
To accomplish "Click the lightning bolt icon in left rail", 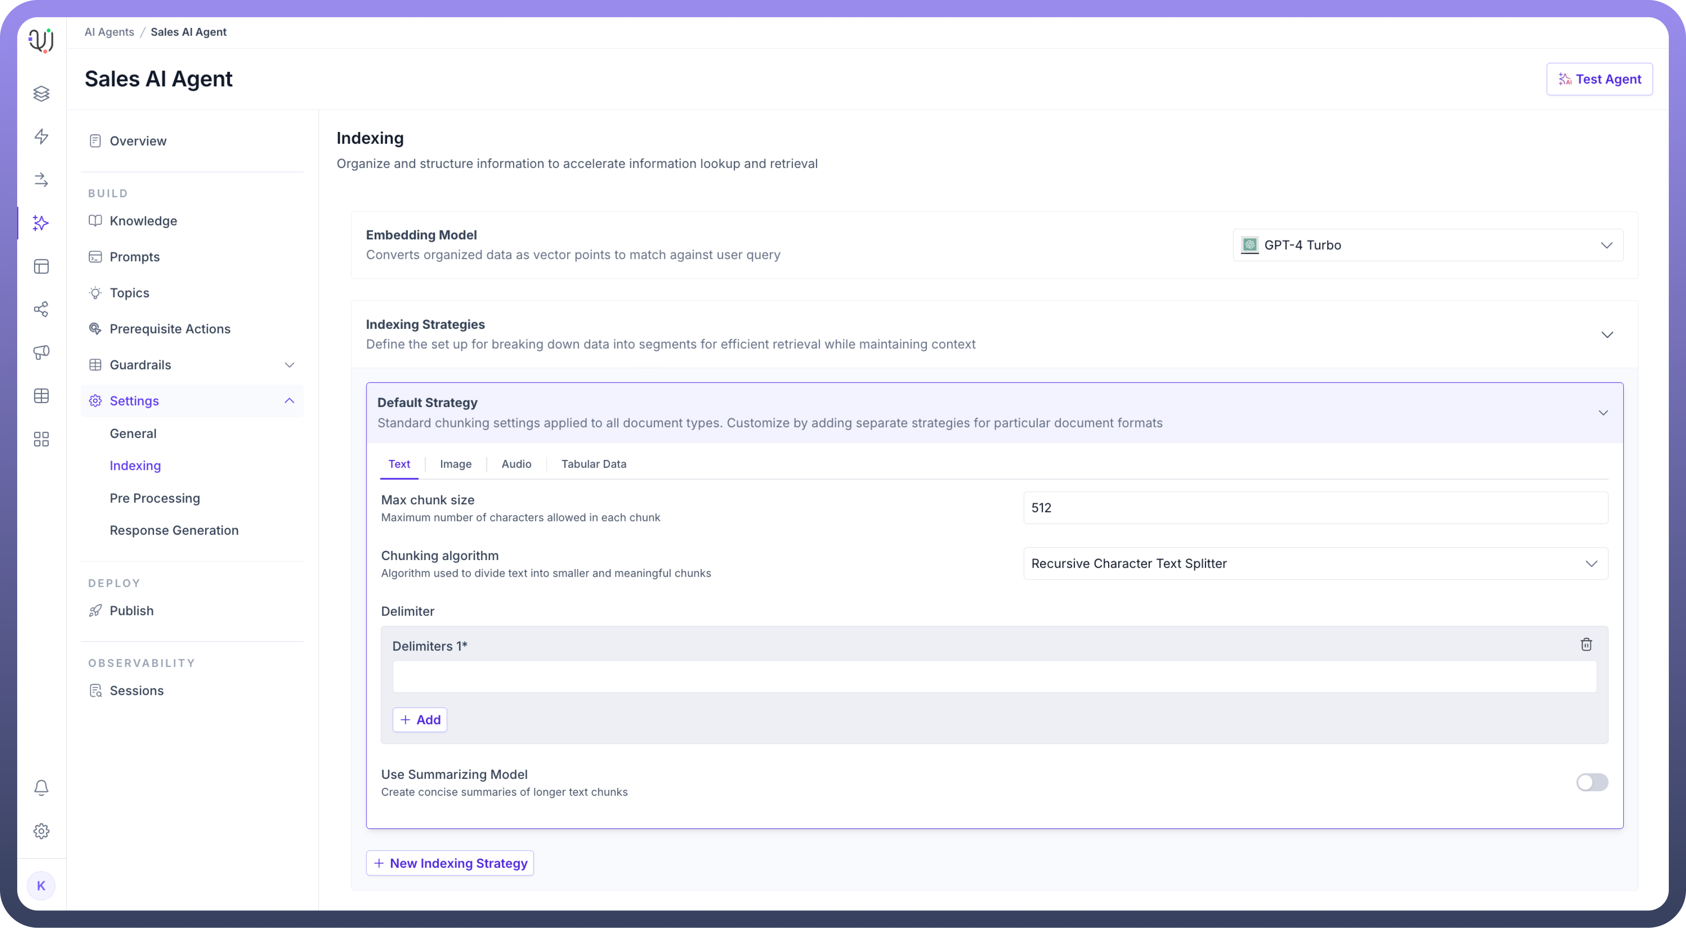I will (41, 136).
